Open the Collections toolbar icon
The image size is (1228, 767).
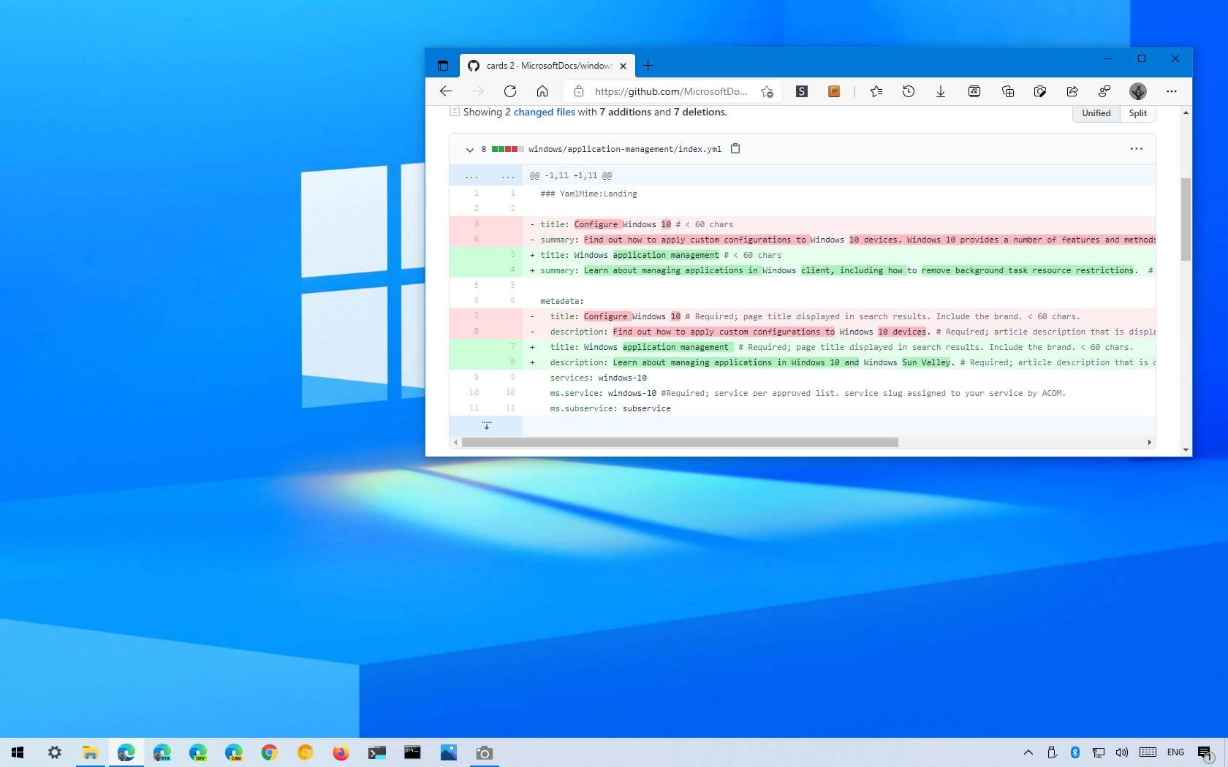click(1008, 91)
